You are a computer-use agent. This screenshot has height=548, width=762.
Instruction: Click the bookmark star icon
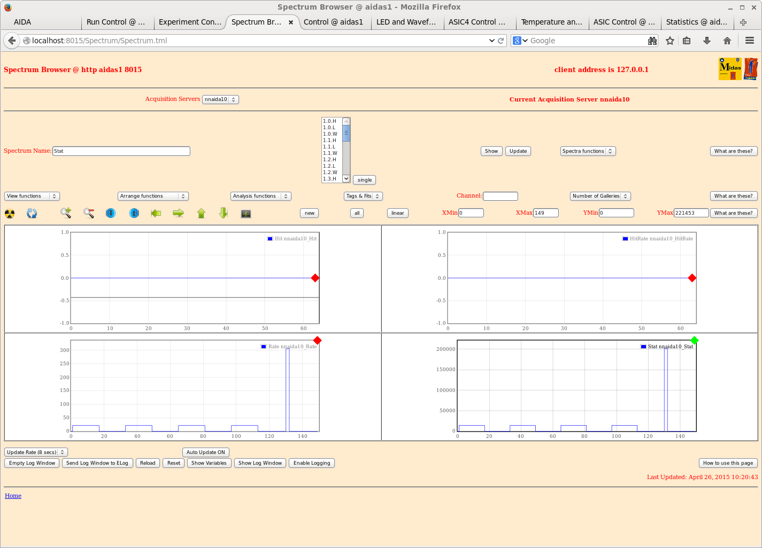[x=670, y=41]
